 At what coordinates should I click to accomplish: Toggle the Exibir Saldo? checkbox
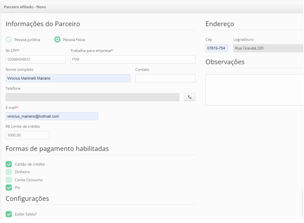tap(9, 214)
